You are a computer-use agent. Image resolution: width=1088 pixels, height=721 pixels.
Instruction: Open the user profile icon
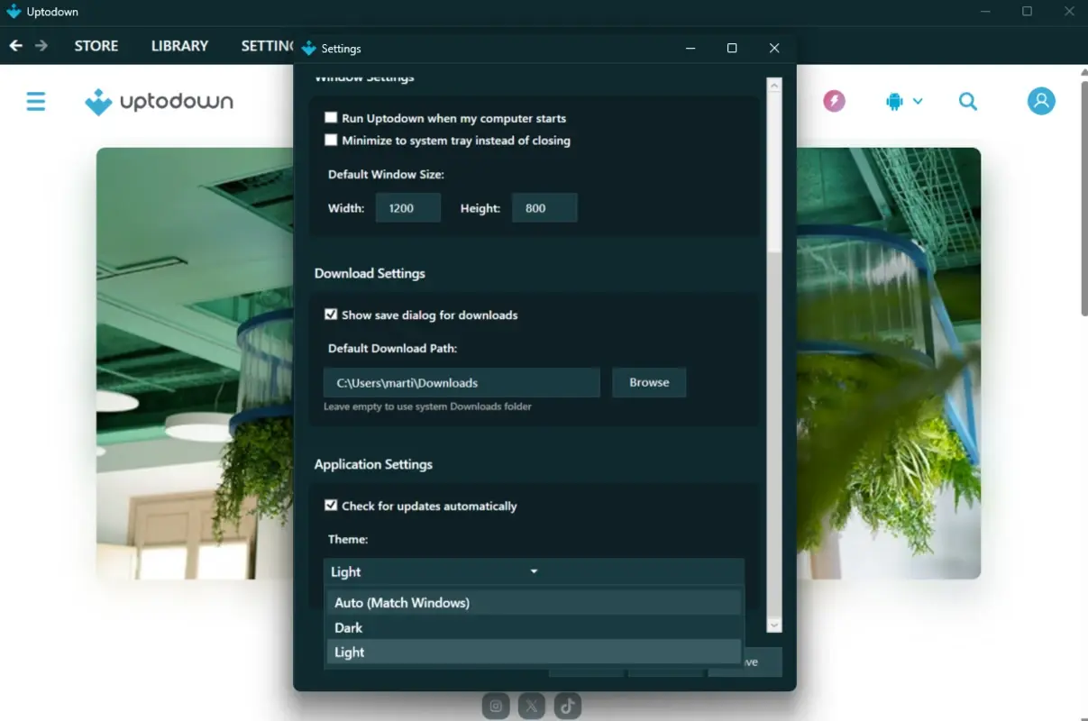[x=1041, y=101]
